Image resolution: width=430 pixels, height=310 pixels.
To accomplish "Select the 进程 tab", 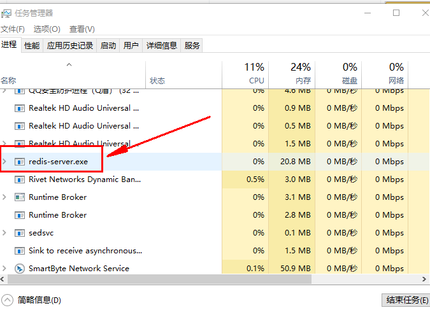I will [x=9, y=45].
